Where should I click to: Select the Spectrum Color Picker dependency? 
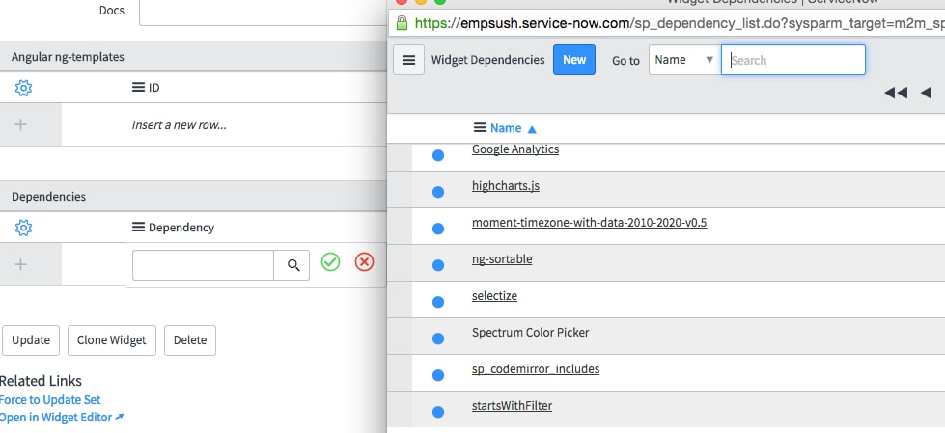coord(530,333)
